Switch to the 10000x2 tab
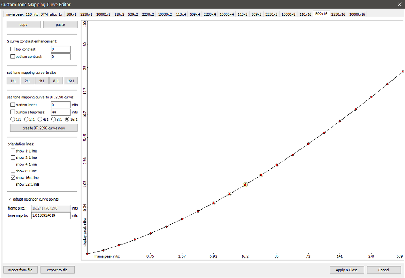Viewport: 405px width, 278px height. (x=165, y=14)
